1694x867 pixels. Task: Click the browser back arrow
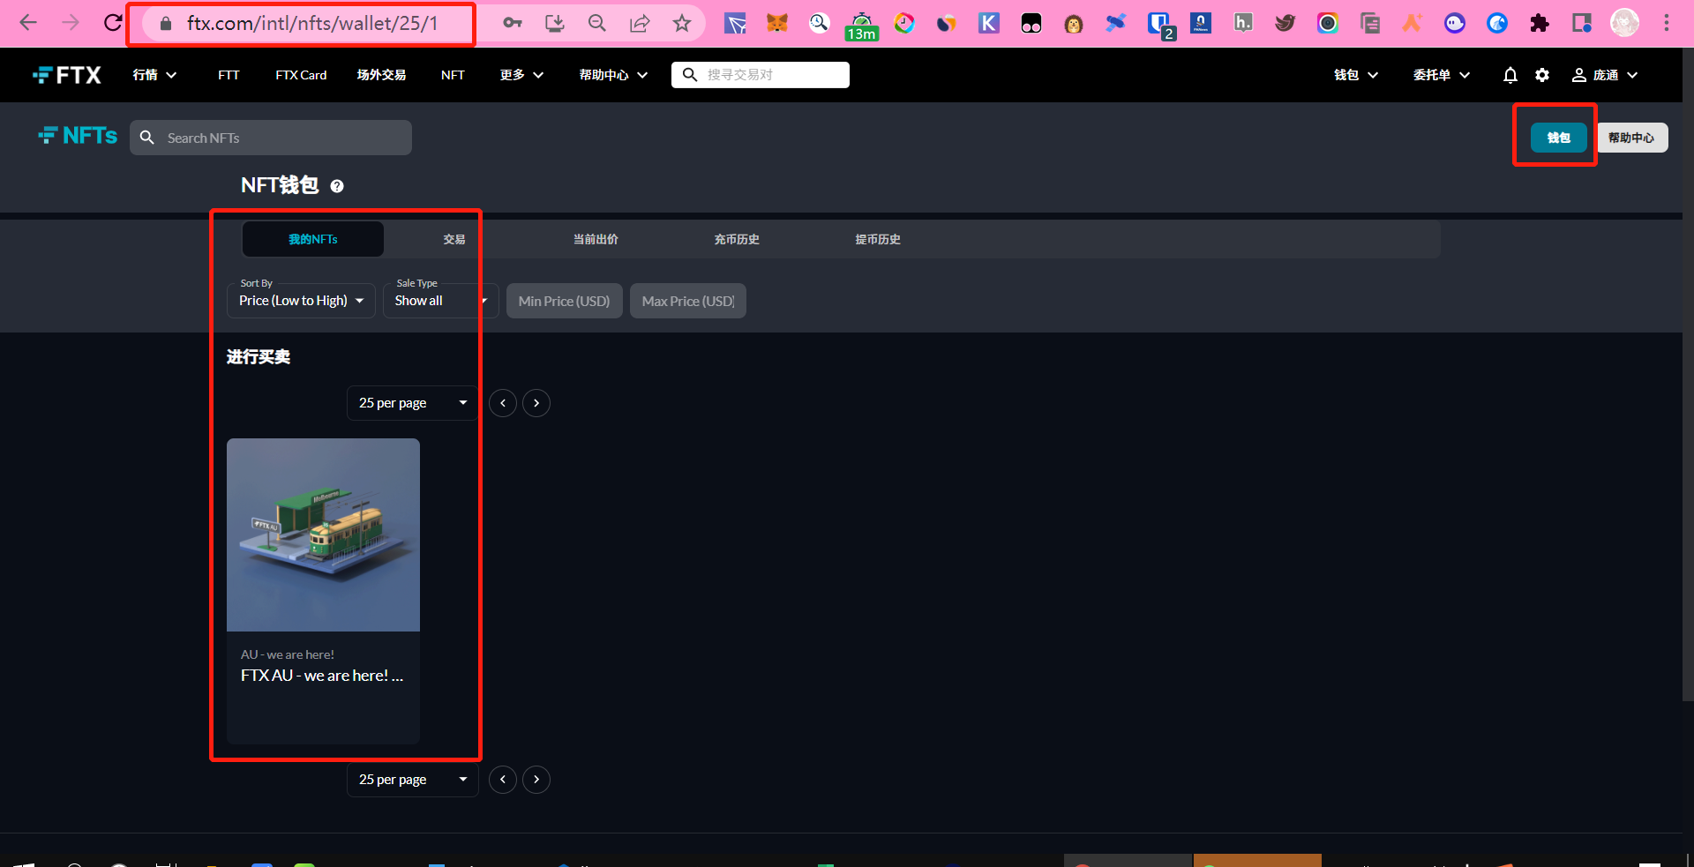(x=28, y=23)
